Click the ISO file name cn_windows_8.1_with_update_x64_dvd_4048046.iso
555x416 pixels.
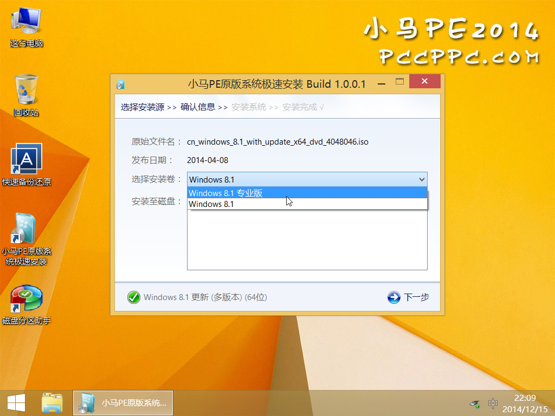click(277, 142)
